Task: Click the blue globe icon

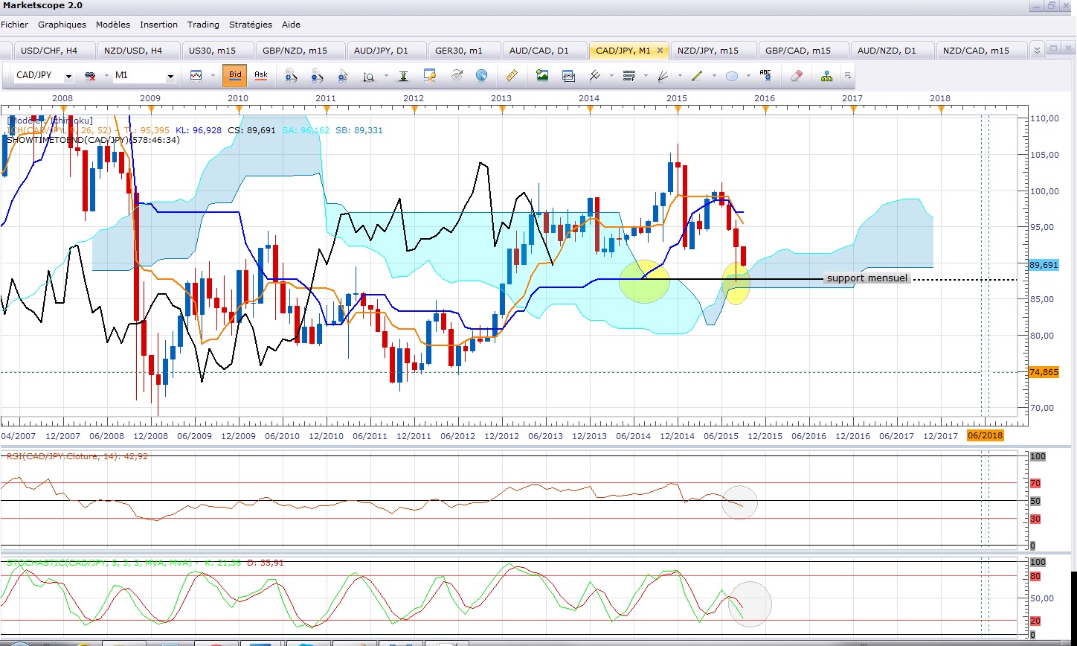Action: pyautogui.click(x=481, y=76)
